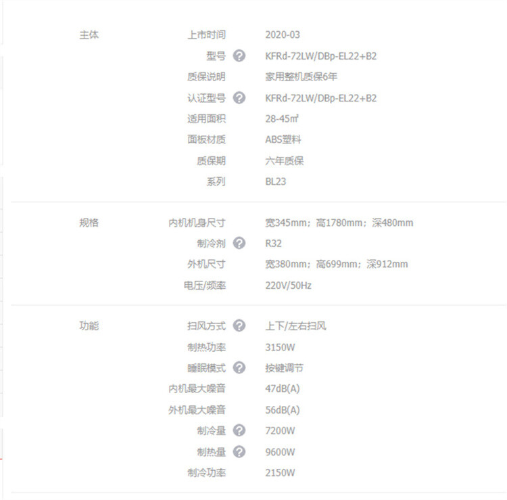This screenshot has width=507, height=500.
Task: Click the help icon next to 型号
Action: tap(239, 55)
